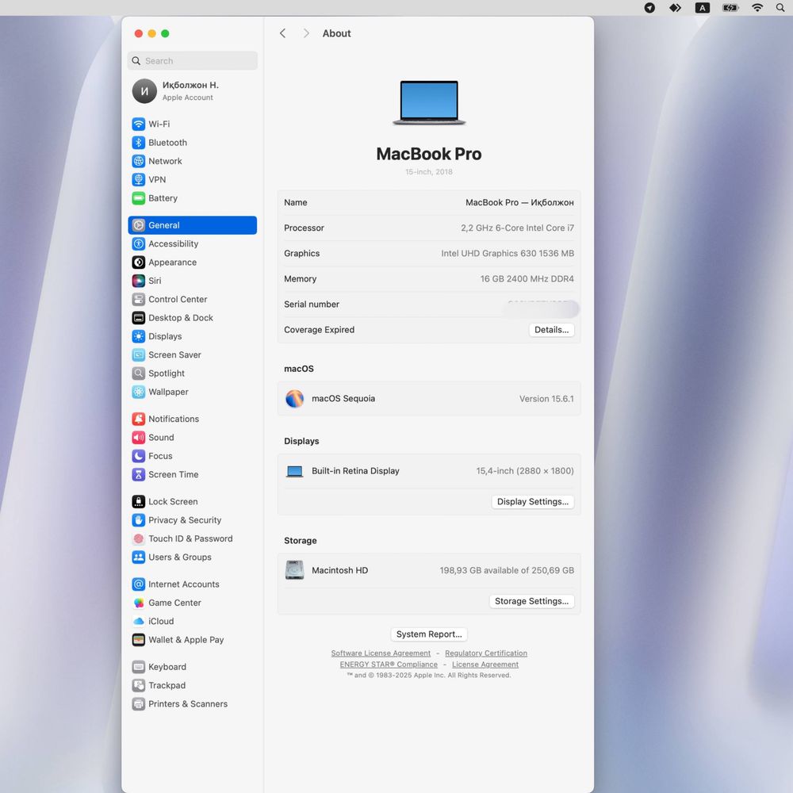This screenshot has width=793, height=793.
Task: Open Internet Accounts settings
Action: (192, 584)
